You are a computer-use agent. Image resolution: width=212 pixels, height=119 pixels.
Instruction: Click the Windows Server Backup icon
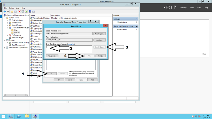pyautogui.click(x=10, y=43)
